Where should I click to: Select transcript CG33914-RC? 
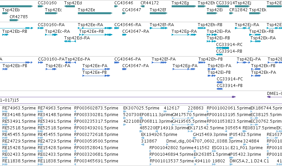pyautogui.click(x=229, y=45)
